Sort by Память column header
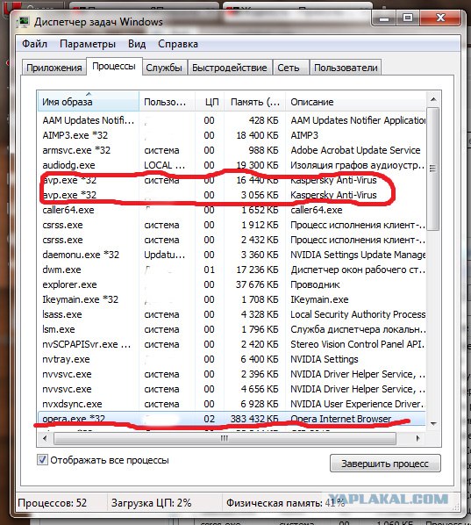 pyautogui.click(x=254, y=102)
